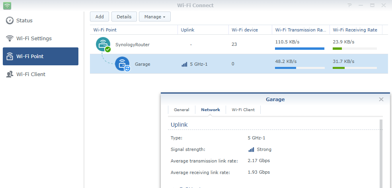Click the Wi-Fi Connect app icon
392x188 pixels.
pyautogui.click(x=7, y=5)
